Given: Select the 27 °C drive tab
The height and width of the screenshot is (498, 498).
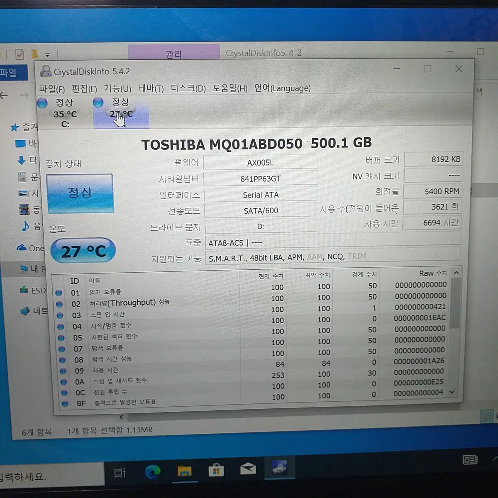Looking at the screenshot, I should click(x=121, y=112).
